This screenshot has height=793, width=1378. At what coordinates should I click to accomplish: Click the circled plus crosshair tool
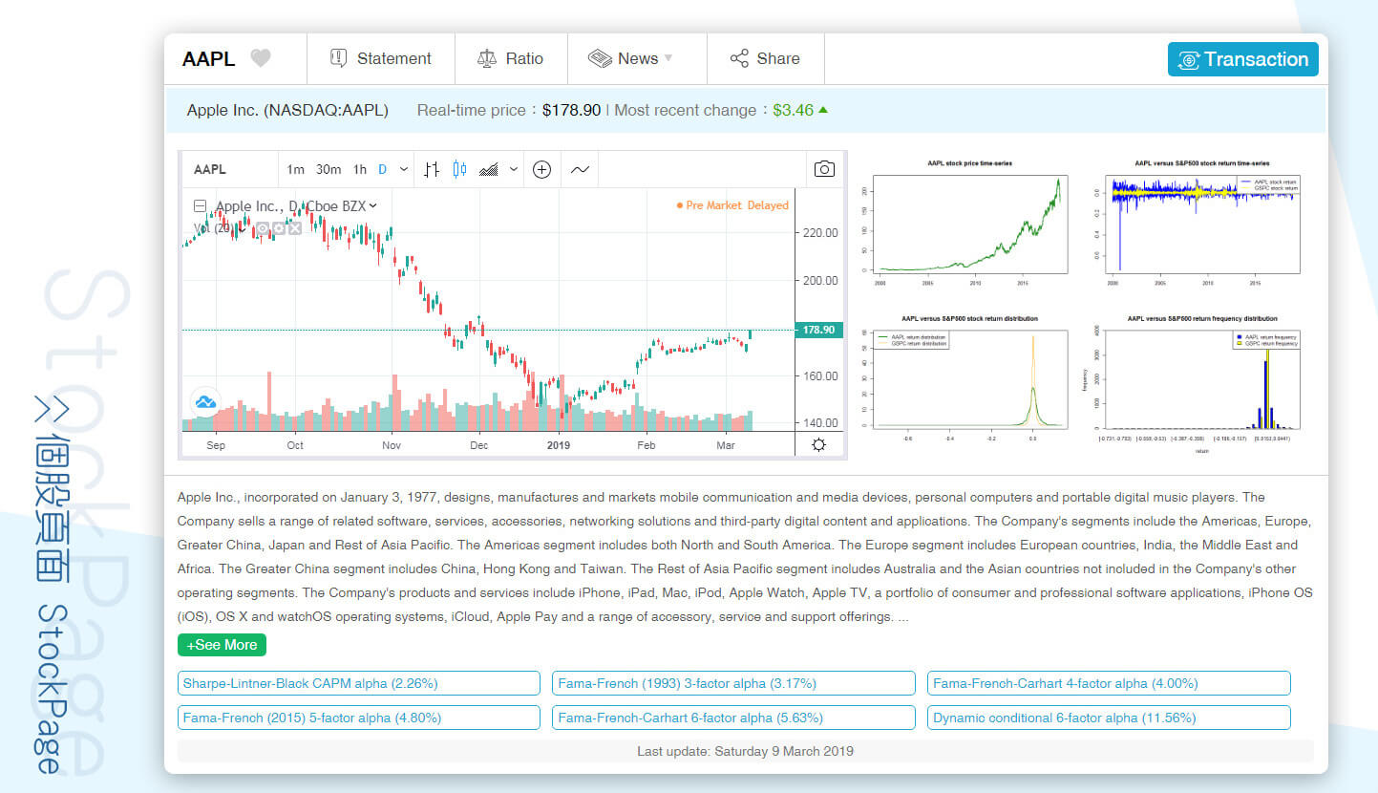541,169
